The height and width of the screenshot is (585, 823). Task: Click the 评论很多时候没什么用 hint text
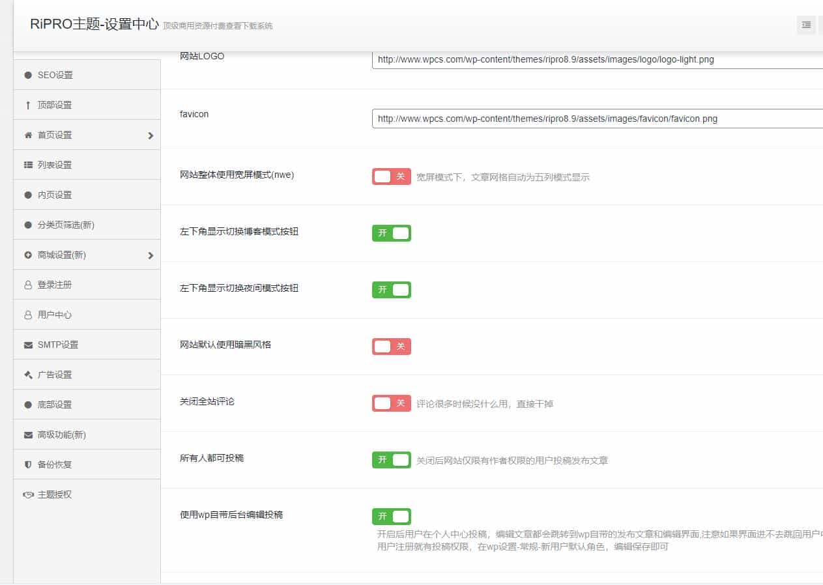pos(485,404)
